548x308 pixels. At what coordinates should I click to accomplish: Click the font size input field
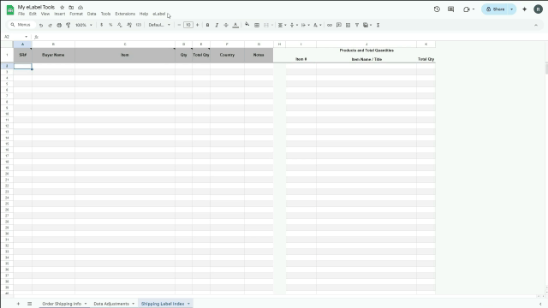[x=188, y=25]
